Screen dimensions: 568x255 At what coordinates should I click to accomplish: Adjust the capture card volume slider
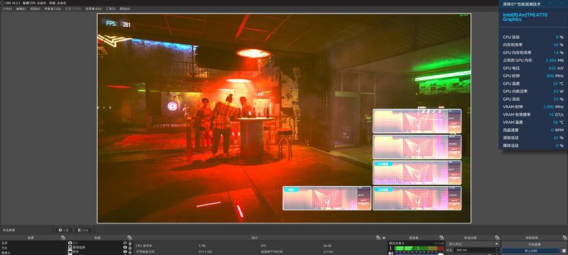pos(419,254)
